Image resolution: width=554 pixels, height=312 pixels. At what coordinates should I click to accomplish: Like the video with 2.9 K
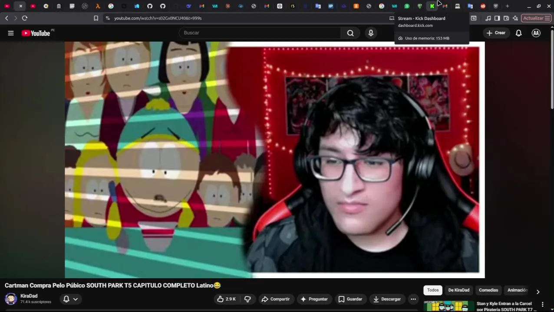tap(226, 299)
